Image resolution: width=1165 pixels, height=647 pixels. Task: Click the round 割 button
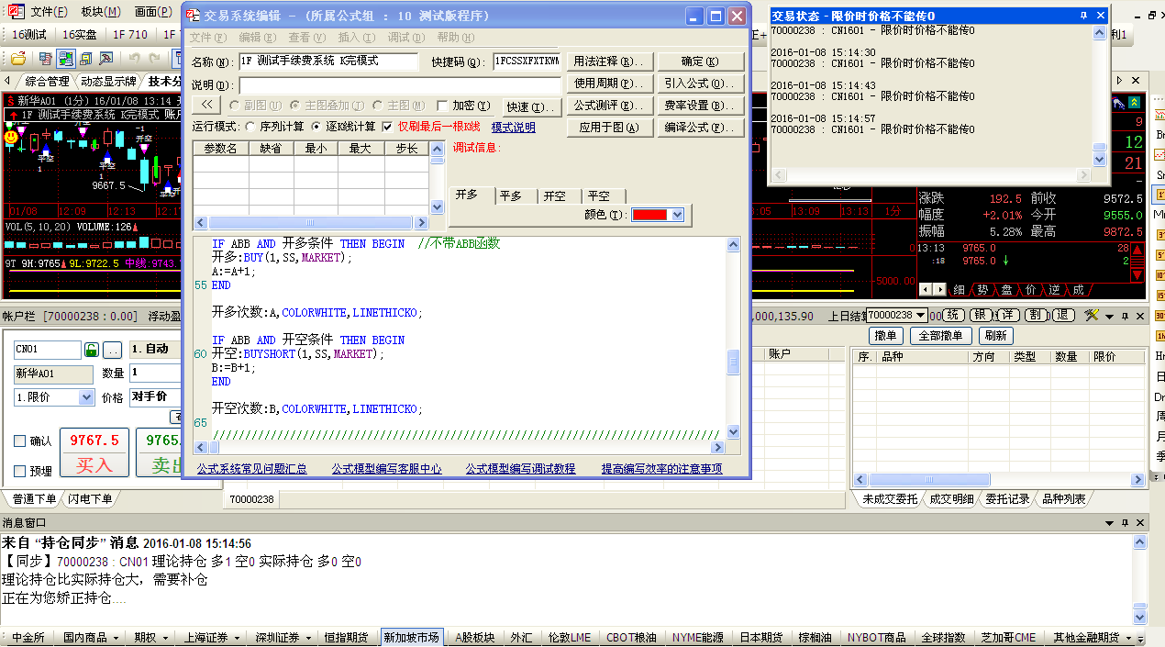[1035, 315]
